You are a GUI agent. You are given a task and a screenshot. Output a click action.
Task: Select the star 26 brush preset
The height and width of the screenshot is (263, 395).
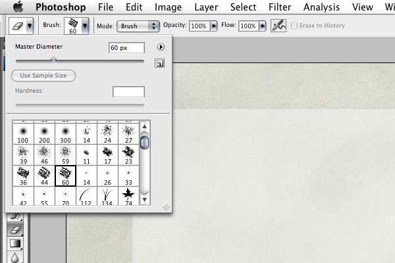coord(107,176)
